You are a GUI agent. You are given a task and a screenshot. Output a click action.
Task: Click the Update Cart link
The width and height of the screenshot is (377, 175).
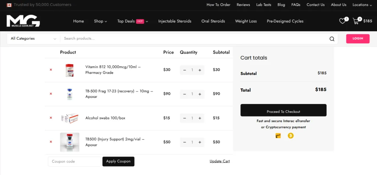click(220, 161)
